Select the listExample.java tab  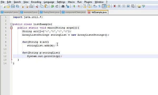(x=97, y=12)
